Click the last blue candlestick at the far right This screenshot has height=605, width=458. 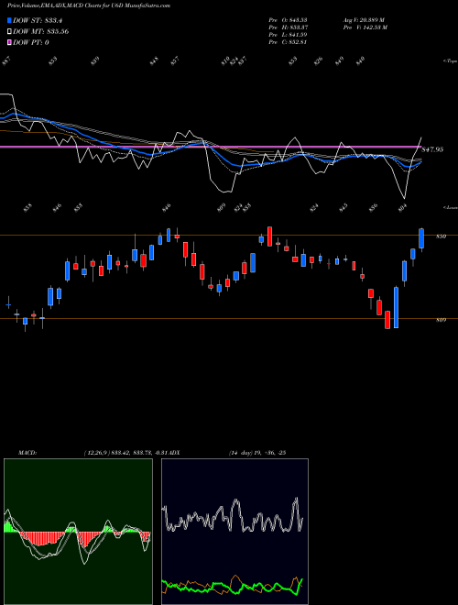421,238
